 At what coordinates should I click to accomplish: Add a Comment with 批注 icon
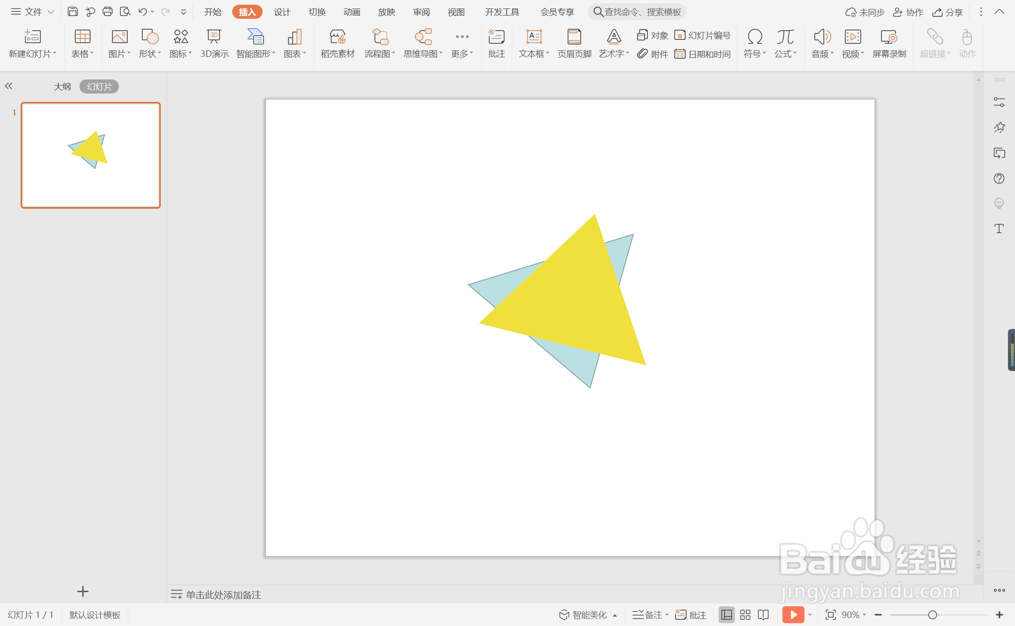[496, 37]
